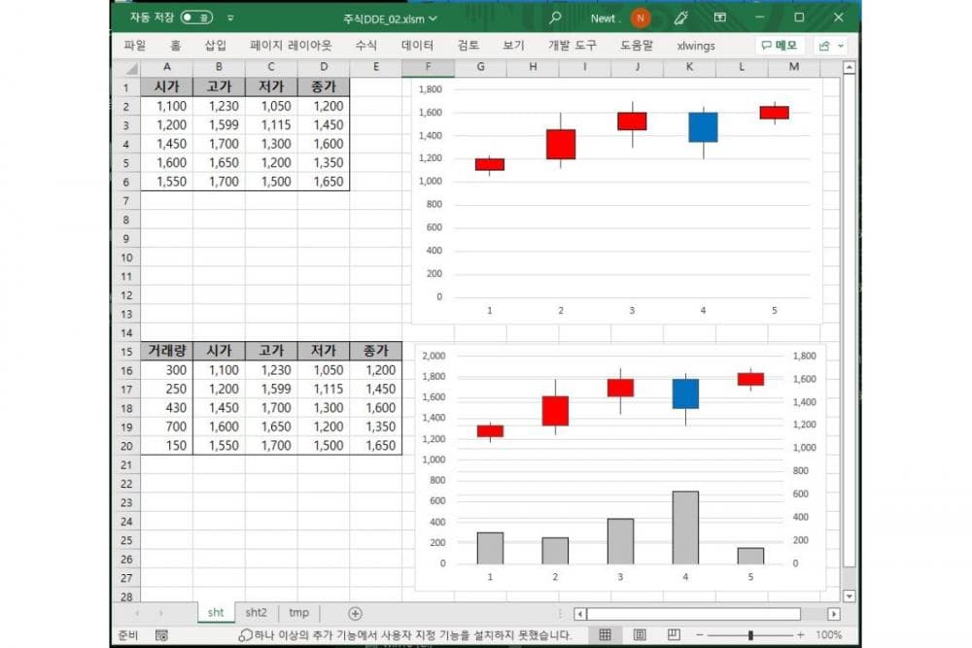Click sheet tab split handle dots

560,613
